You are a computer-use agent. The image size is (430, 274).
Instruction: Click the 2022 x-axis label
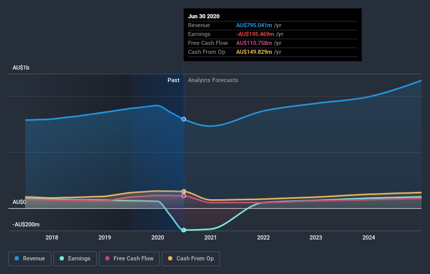click(263, 237)
